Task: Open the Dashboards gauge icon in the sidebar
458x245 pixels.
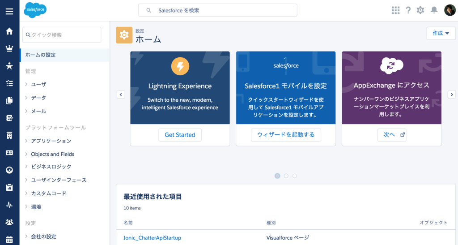Action: coord(9,170)
